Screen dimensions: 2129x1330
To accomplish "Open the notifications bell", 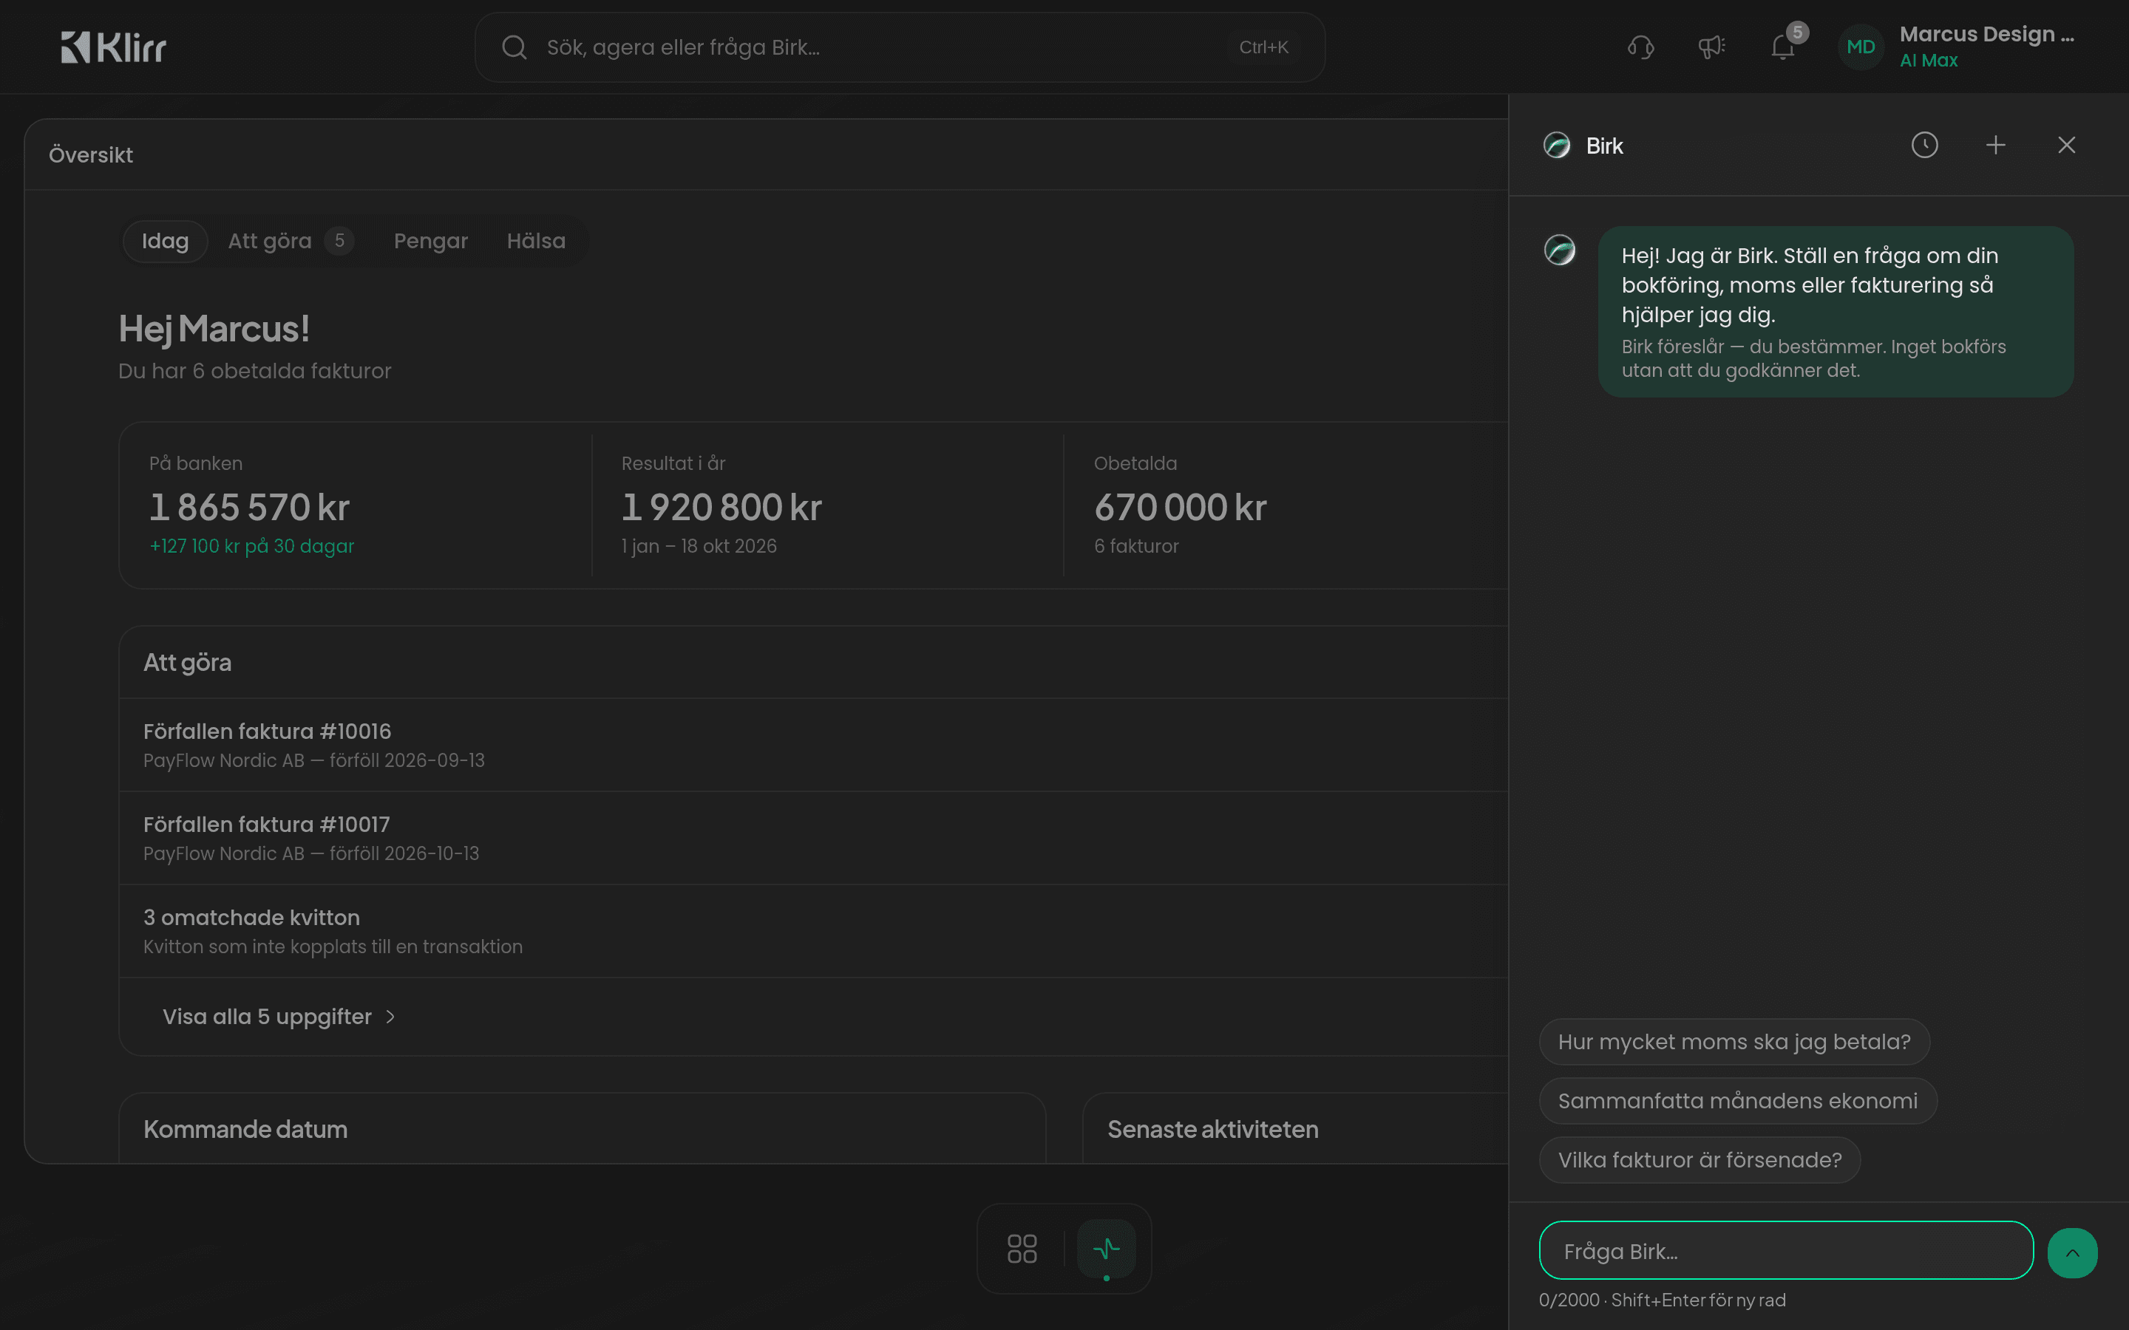I will pos(1783,47).
